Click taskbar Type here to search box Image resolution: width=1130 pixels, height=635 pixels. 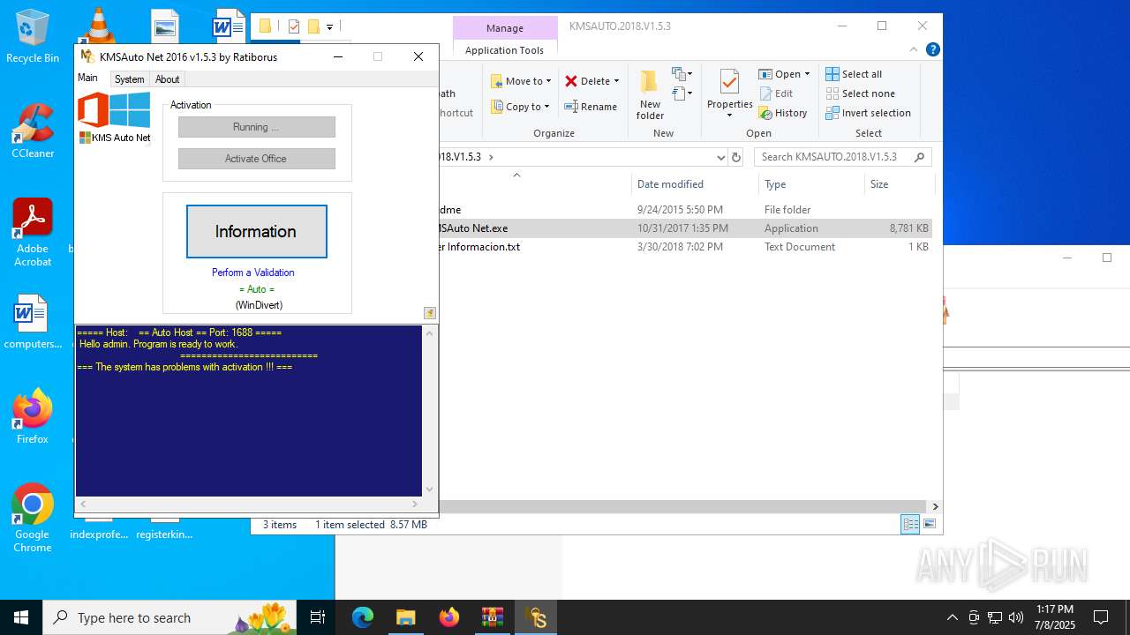pos(171,617)
